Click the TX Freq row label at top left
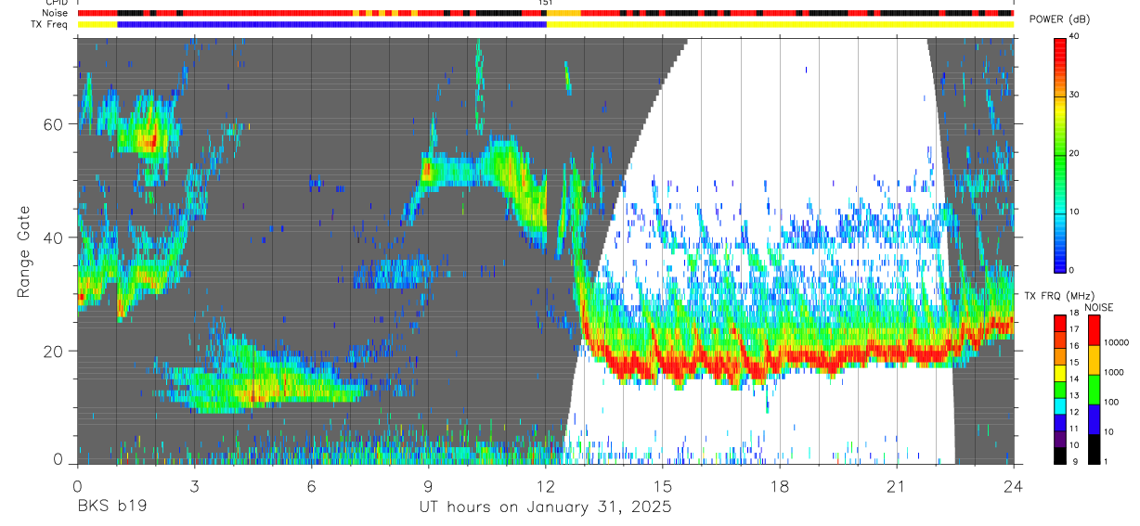The width and height of the screenshot is (1140, 526). point(49,24)
